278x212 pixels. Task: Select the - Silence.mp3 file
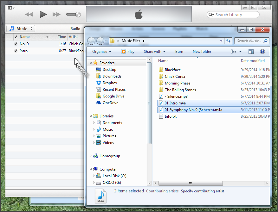tap(176, 97)
